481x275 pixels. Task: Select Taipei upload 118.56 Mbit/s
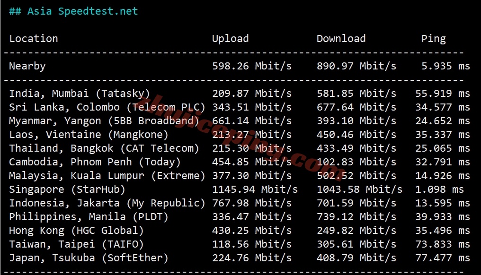click(x=252, y=244)
